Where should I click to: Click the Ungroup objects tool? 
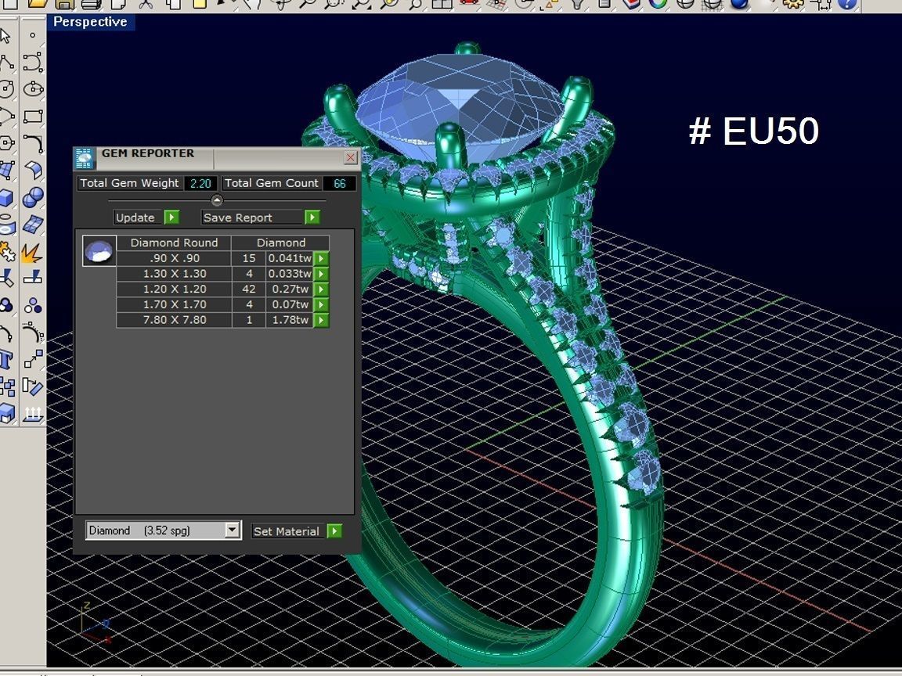pos(33,305)
